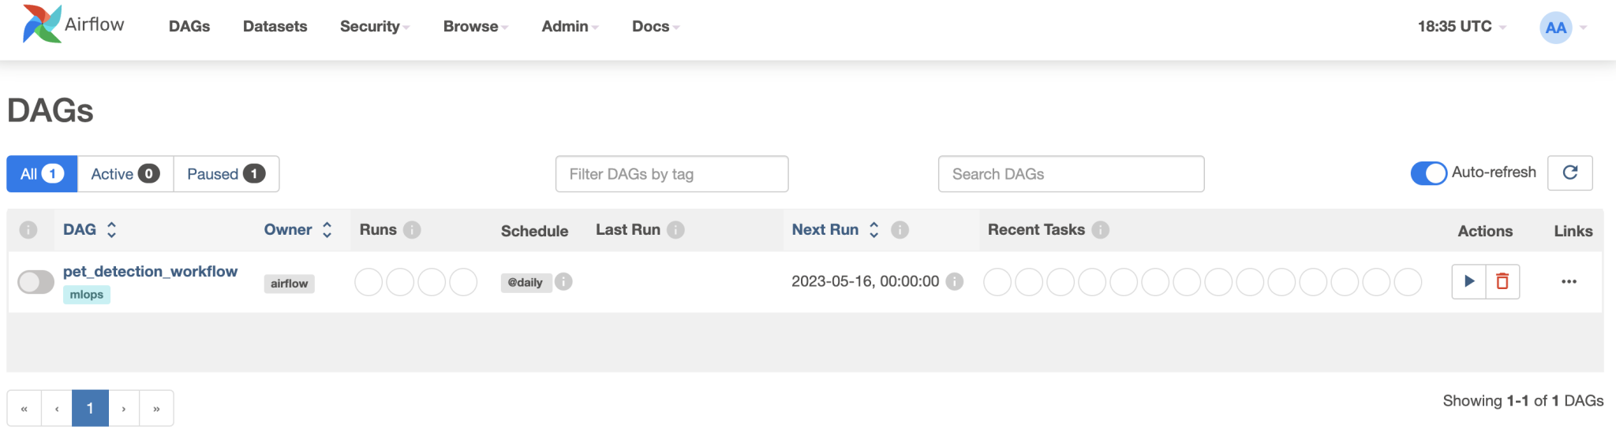This screenshot has width=1616, height=438.
Task: Filter by the mlops tag
Action: [x=87, y=295]
